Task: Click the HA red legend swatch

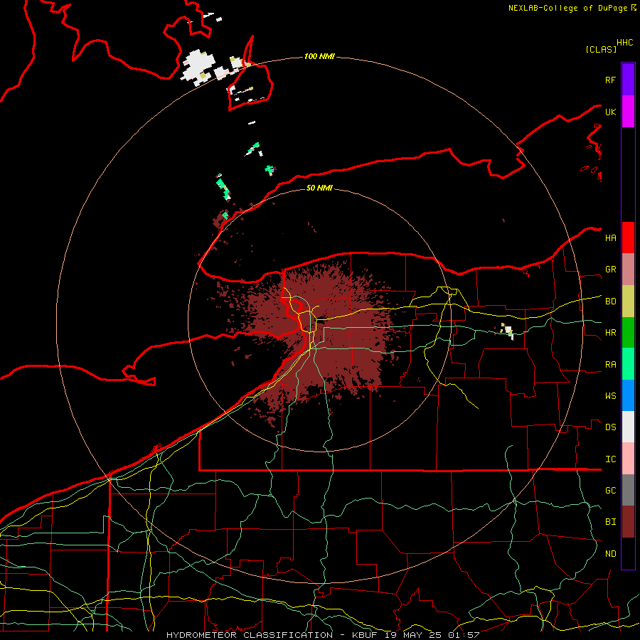Action: [628, 238]
